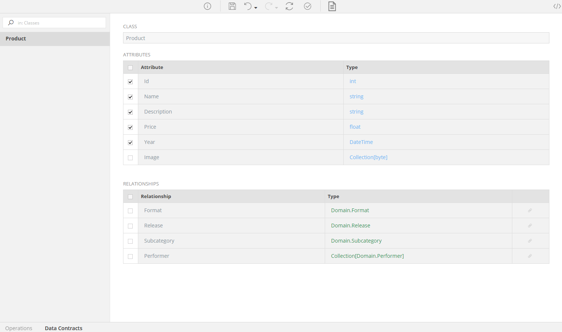562x332 pixels.
Task: Click the DateTime type link for Year
Action: pos(361,142)
